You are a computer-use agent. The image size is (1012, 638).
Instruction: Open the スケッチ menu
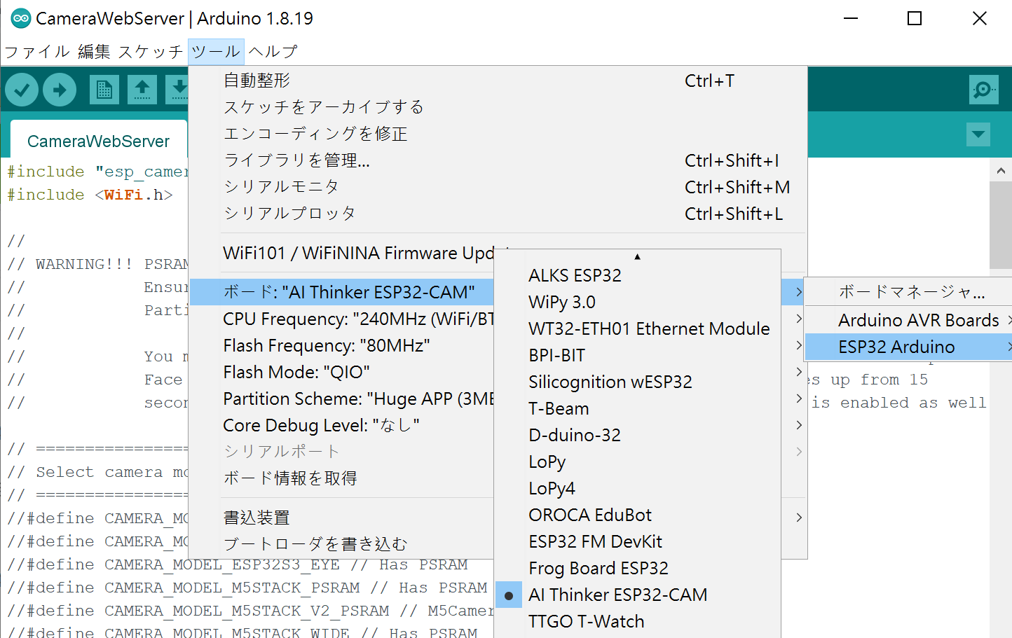[x=151, y=51]
